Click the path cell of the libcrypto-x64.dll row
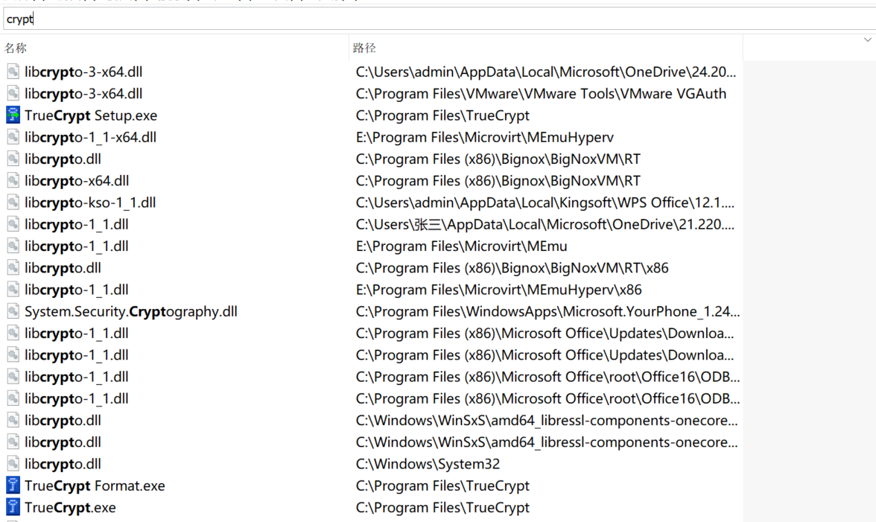Screen dimensions: 876x522 click(498, 181)
